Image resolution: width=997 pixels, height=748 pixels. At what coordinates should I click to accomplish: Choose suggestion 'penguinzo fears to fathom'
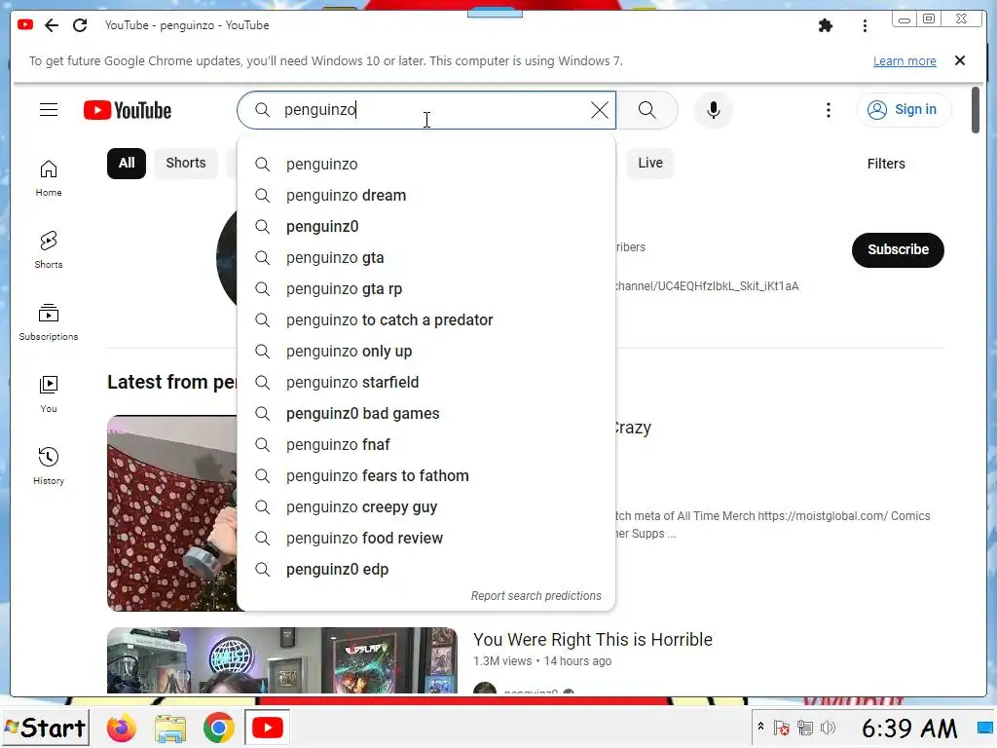[426, 475]
